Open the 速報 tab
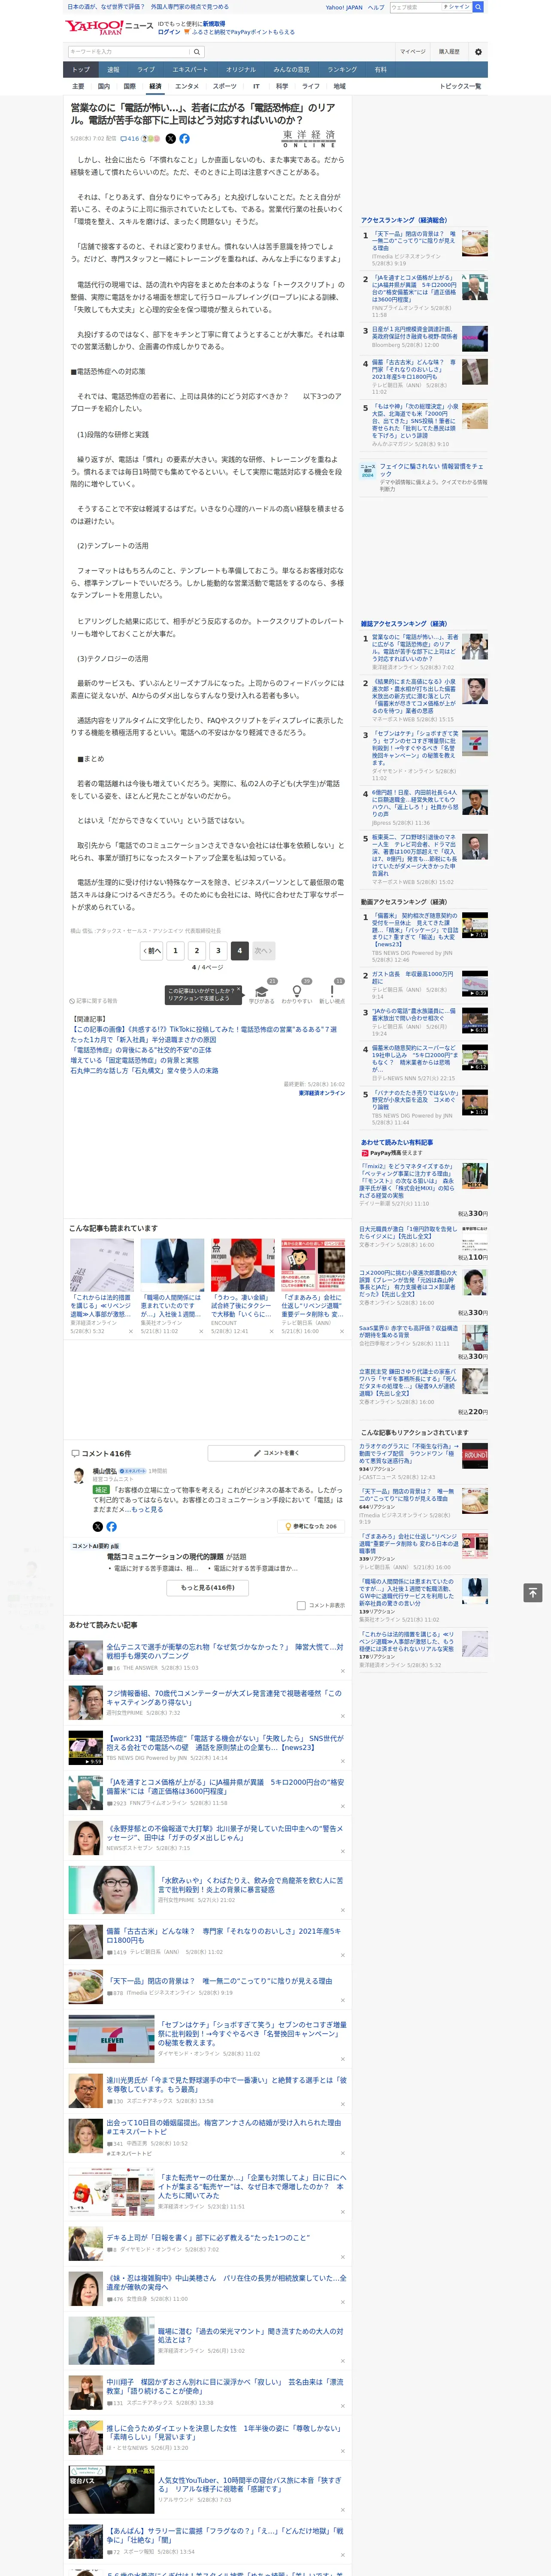Screen dimensions: 551x2576 tap(113, 70)
